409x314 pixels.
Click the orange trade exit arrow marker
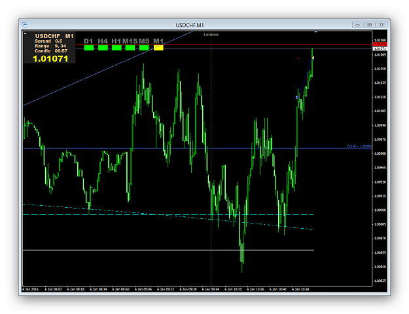tap(313, 58)
